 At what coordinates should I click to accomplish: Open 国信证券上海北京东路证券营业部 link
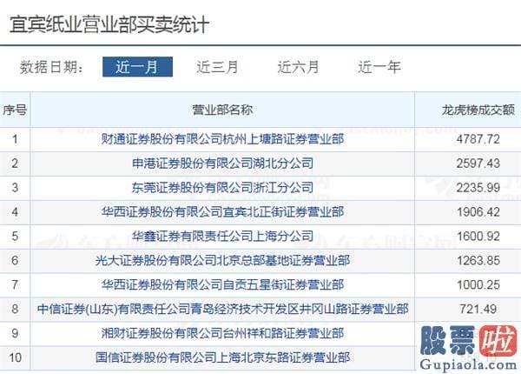(222, 357)
